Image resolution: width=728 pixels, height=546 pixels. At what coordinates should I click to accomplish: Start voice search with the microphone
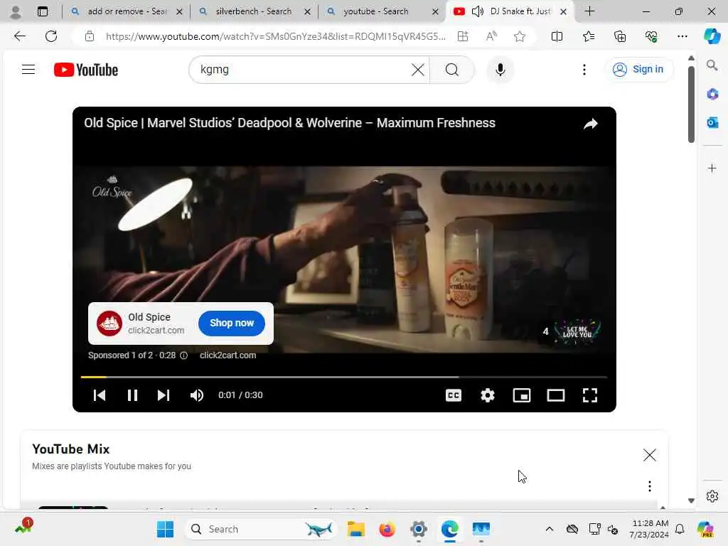500,70
